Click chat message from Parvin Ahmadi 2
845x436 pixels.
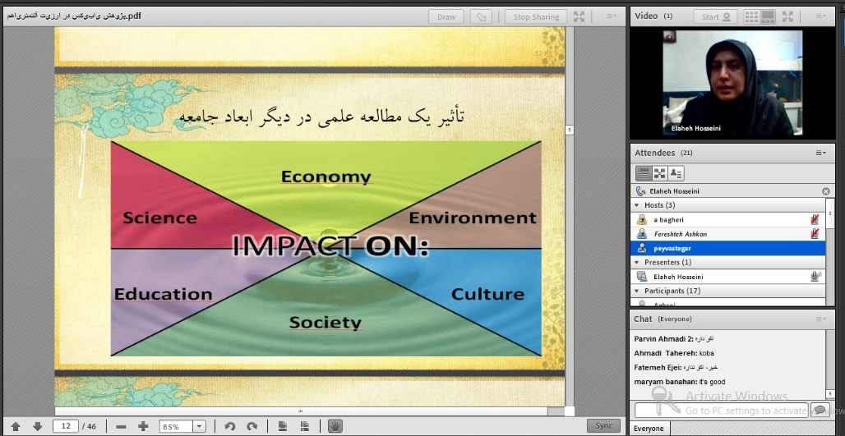[674, 338]
